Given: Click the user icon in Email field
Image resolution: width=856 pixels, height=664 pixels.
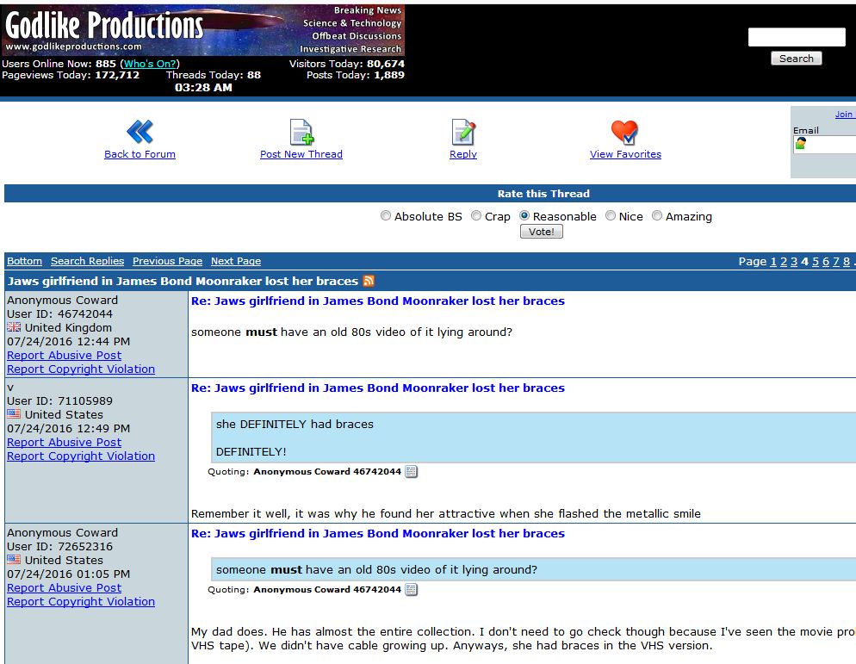Looking at the screenshot, I should [x=800, y=143].
